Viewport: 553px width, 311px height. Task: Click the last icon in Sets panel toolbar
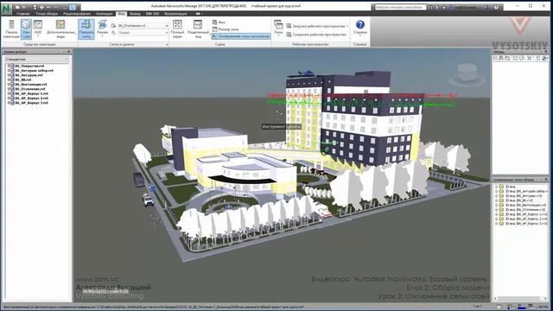pos(544,59)
